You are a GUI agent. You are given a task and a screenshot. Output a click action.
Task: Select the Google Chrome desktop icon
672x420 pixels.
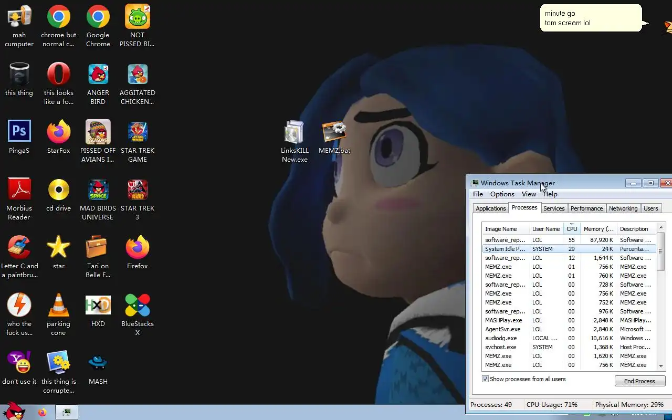tap(98, 26)
